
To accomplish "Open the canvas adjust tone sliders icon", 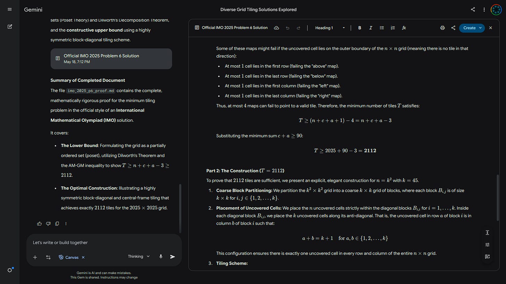I will (x=488, y=245).
